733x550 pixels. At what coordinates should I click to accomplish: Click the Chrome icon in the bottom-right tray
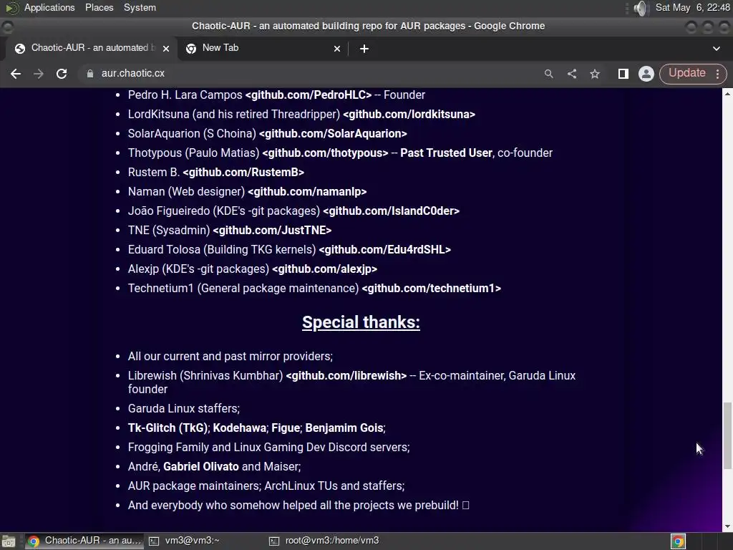(x=679, y=541)
